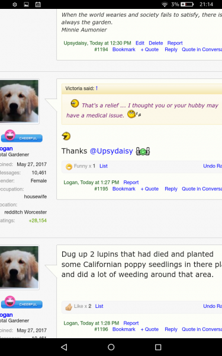Bookmark post #1196
The height and width of the screenshot is (356, 222).
(124, 329)
